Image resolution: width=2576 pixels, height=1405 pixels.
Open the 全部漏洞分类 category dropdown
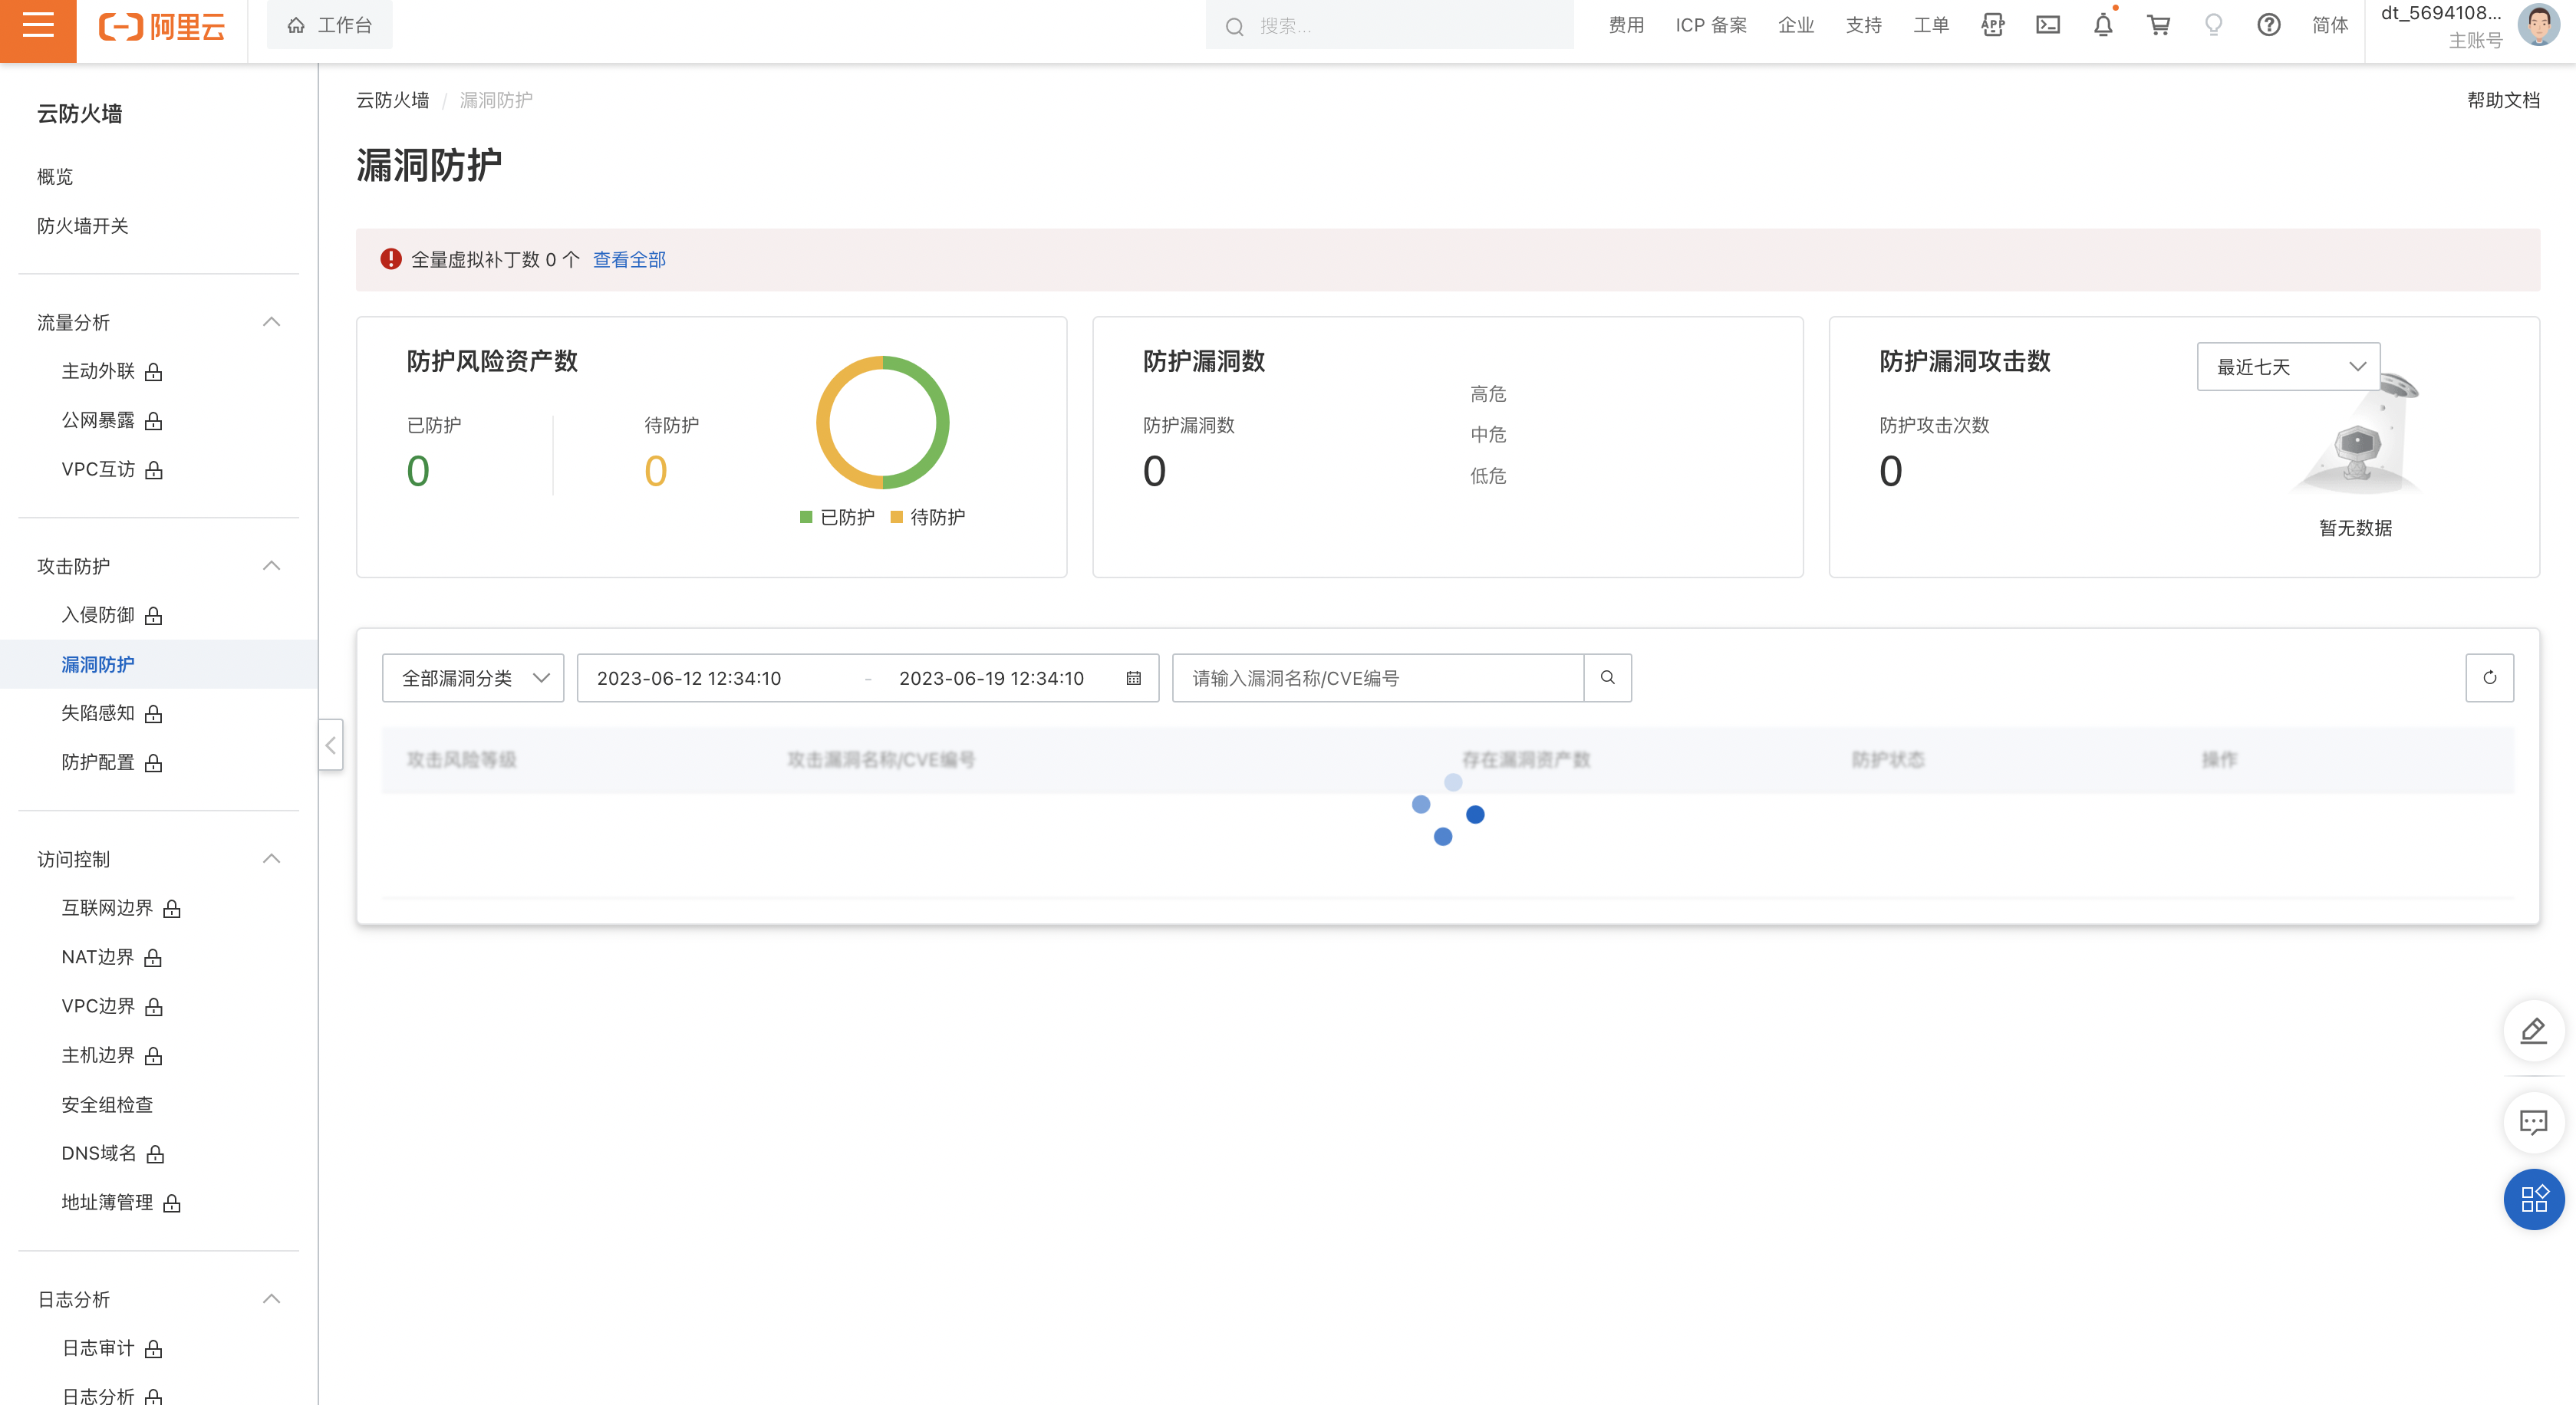coord(473,678)
